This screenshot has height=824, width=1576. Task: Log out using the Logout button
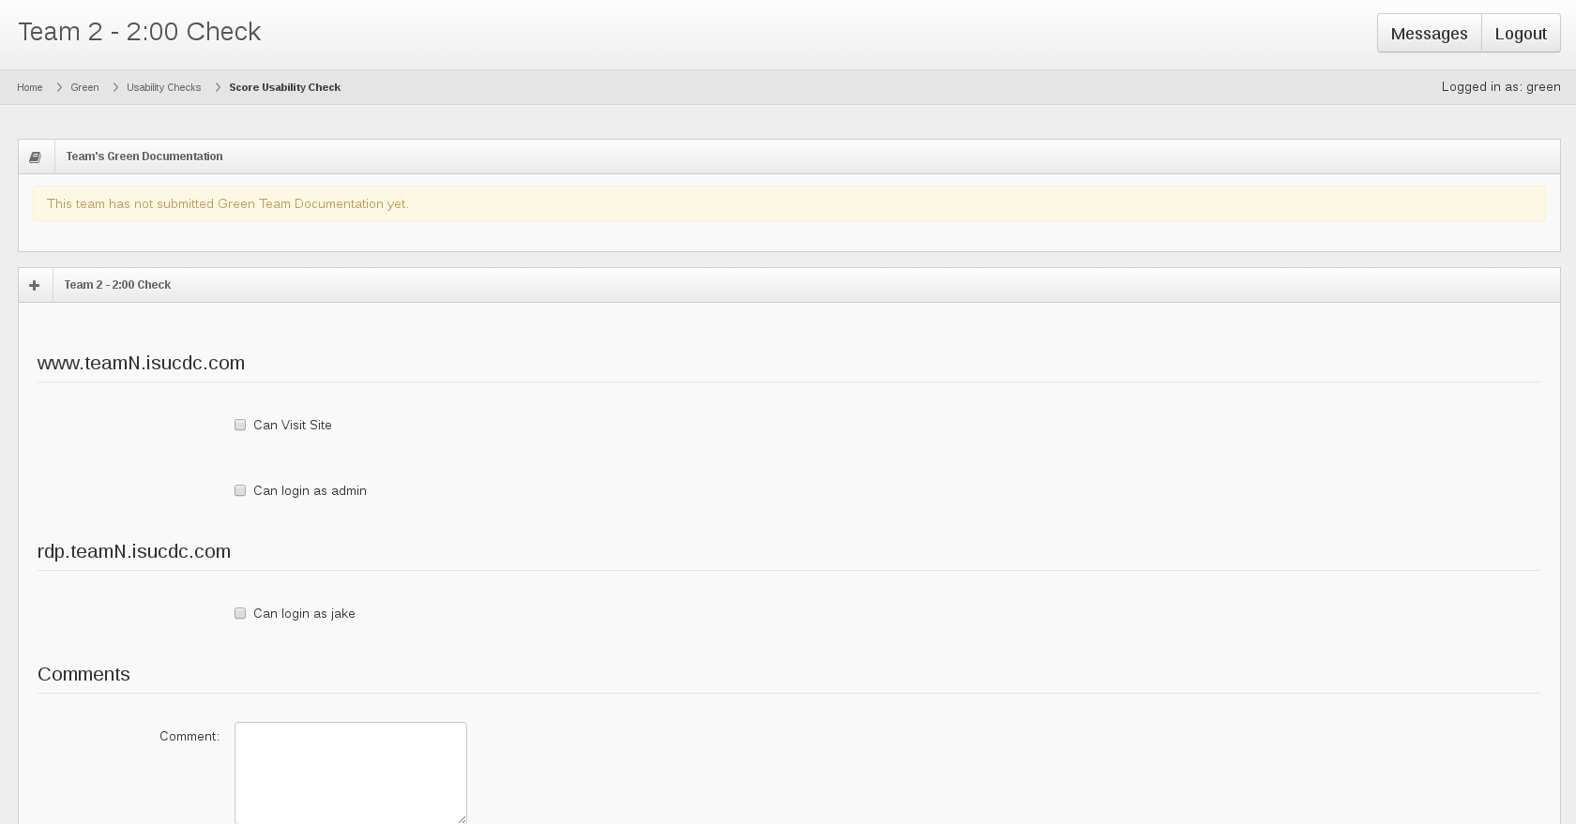[x=1521, y=33]
